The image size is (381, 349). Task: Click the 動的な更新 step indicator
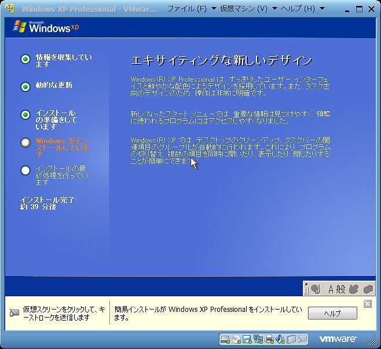tap(25, 87)
